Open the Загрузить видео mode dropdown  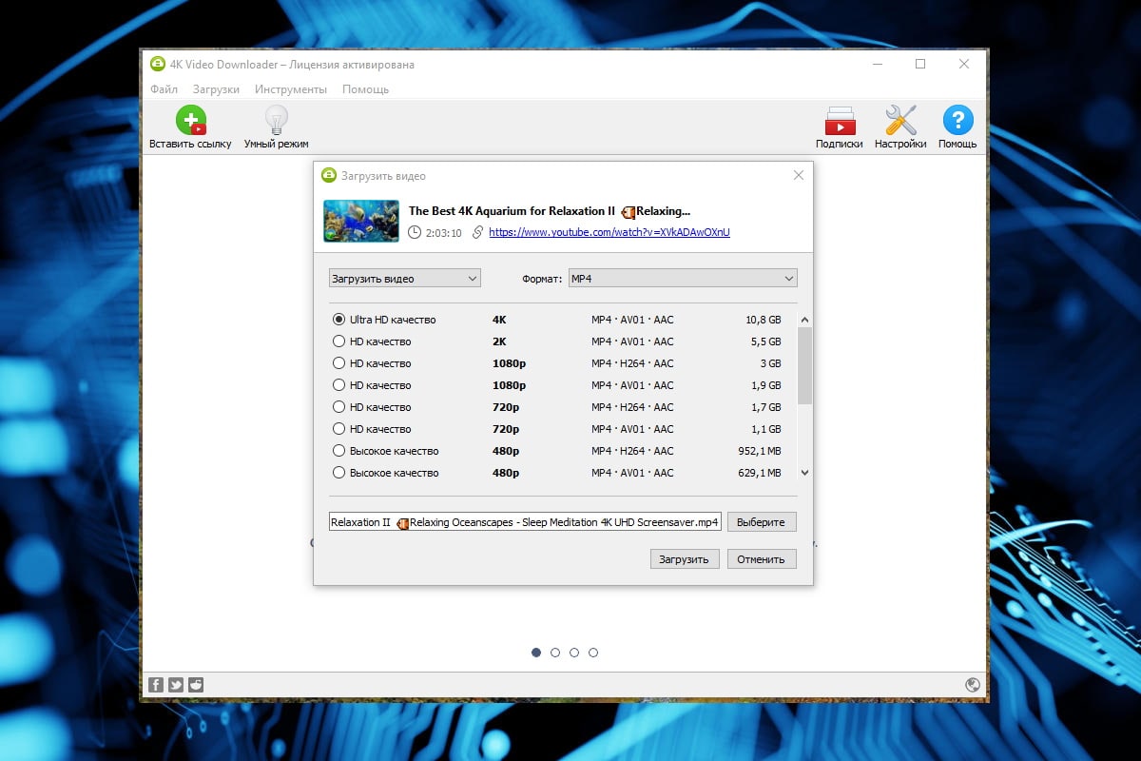[405, 279]
